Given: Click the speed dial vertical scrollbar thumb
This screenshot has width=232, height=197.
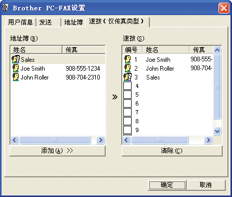Looking at the screenshot, I should (217, 87).
